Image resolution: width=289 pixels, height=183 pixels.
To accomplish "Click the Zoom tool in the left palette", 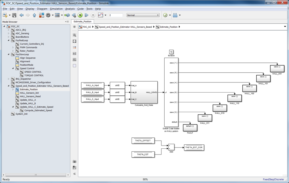I will point(74,35).
